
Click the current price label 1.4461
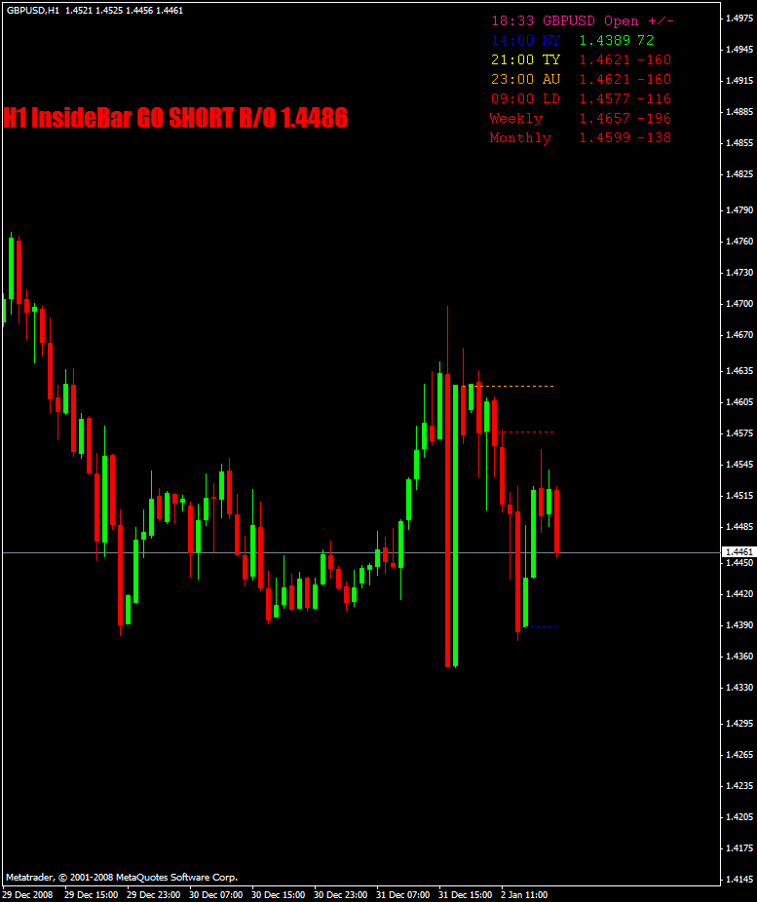point(738,552)
